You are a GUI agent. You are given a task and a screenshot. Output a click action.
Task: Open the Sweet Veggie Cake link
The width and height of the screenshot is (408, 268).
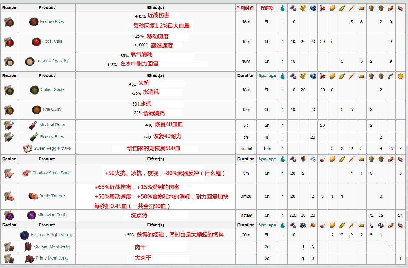52,149
